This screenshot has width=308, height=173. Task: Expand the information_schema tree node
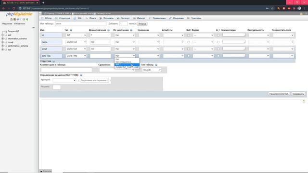point(3,38)
